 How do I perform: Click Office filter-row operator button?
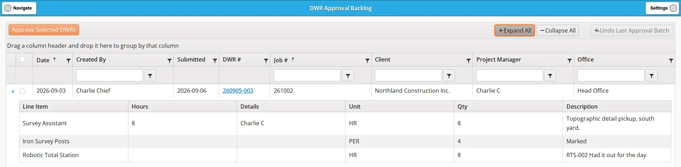coord(652,75)
